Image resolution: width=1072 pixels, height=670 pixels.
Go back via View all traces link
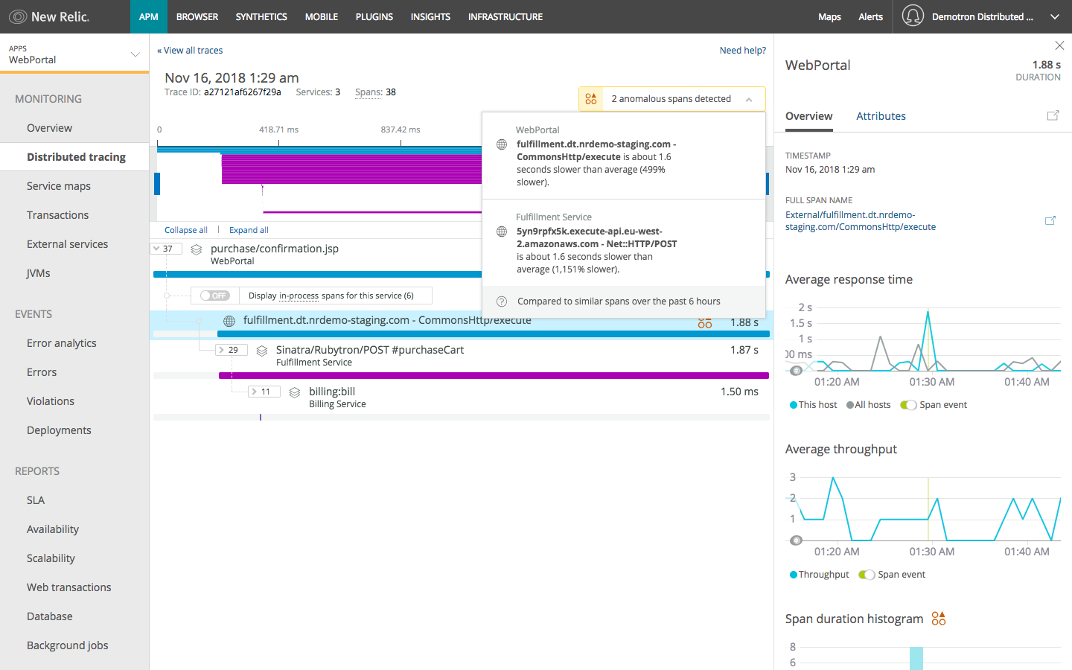tap(190, 51)
